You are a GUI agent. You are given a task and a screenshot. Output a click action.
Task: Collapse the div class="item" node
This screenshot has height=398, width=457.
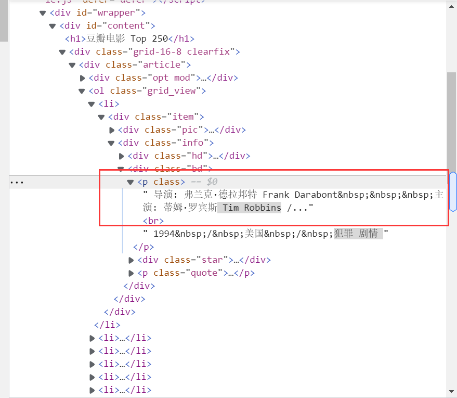(x=101, y=117)
